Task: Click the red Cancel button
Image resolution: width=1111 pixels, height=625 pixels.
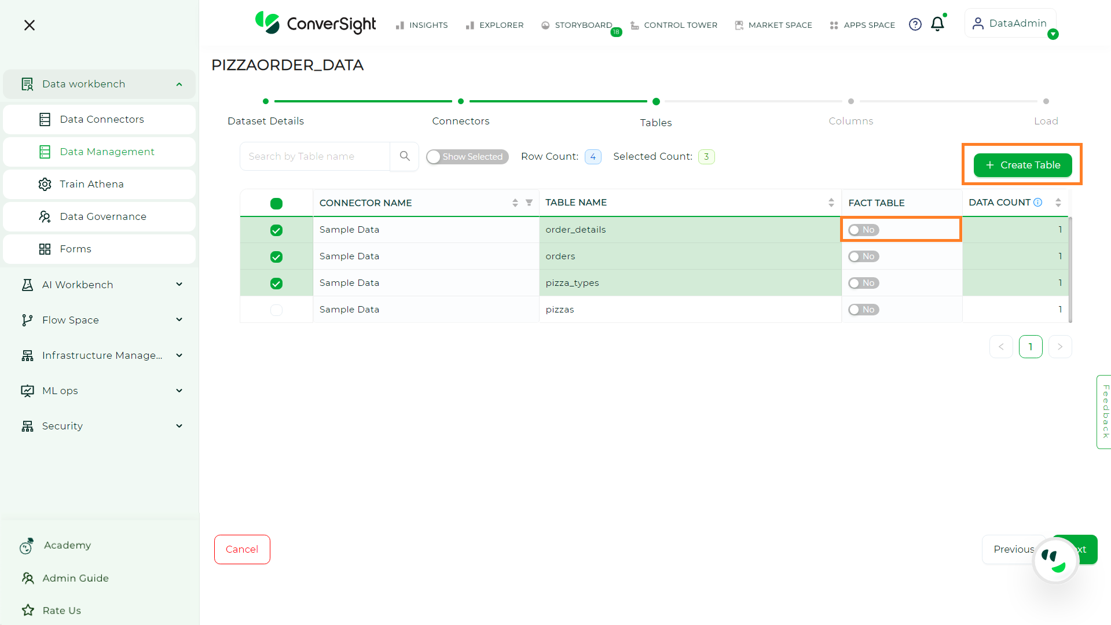Action: coord(242,549)
